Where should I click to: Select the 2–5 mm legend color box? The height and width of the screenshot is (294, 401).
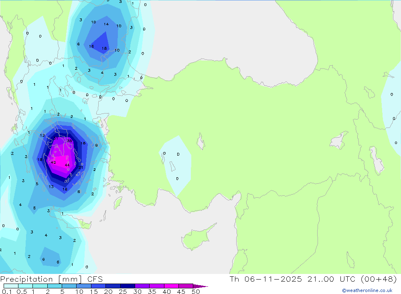(55, 286)
